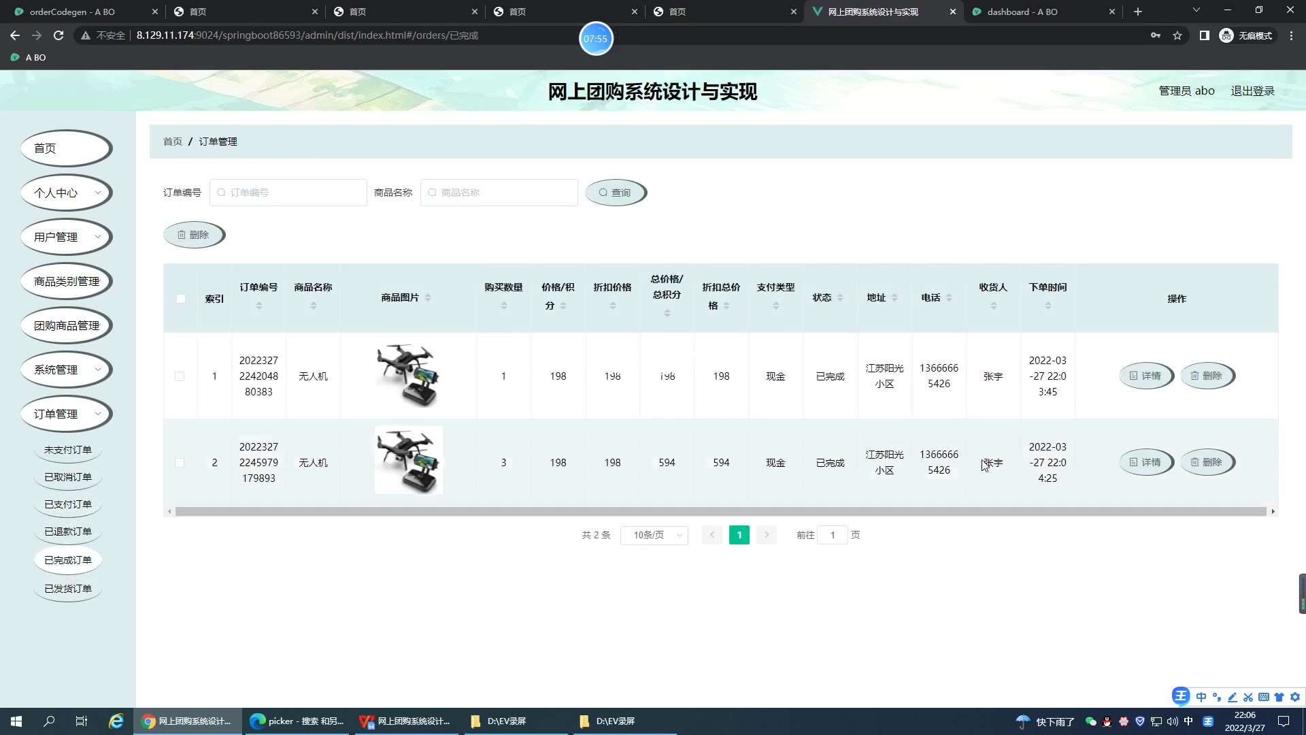This screenshot has width=1306, height=735.
Task: Toggle the select-all checkbox in table header
Action: coord(181,299)
